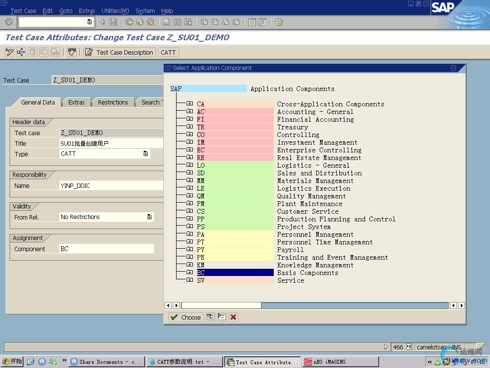The height and width of the screenshot is (368, 490).
Task: Open the From Rel. value list
Action: pyautogui.click(x=149, y=217)
